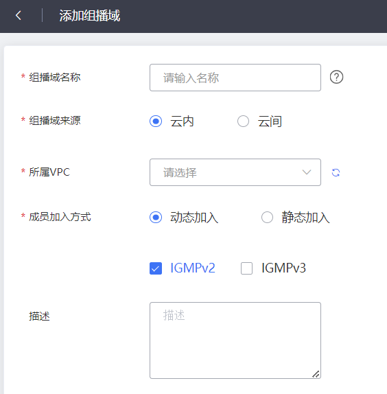Image resolution: width=387 pixels, height=394 pixels.
Task: Click the description box resize handle
Action: (316, 374)
